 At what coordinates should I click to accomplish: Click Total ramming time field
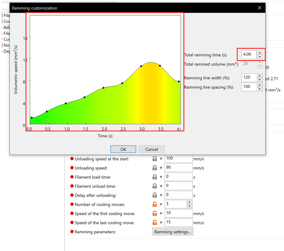[x=249, y=54]
